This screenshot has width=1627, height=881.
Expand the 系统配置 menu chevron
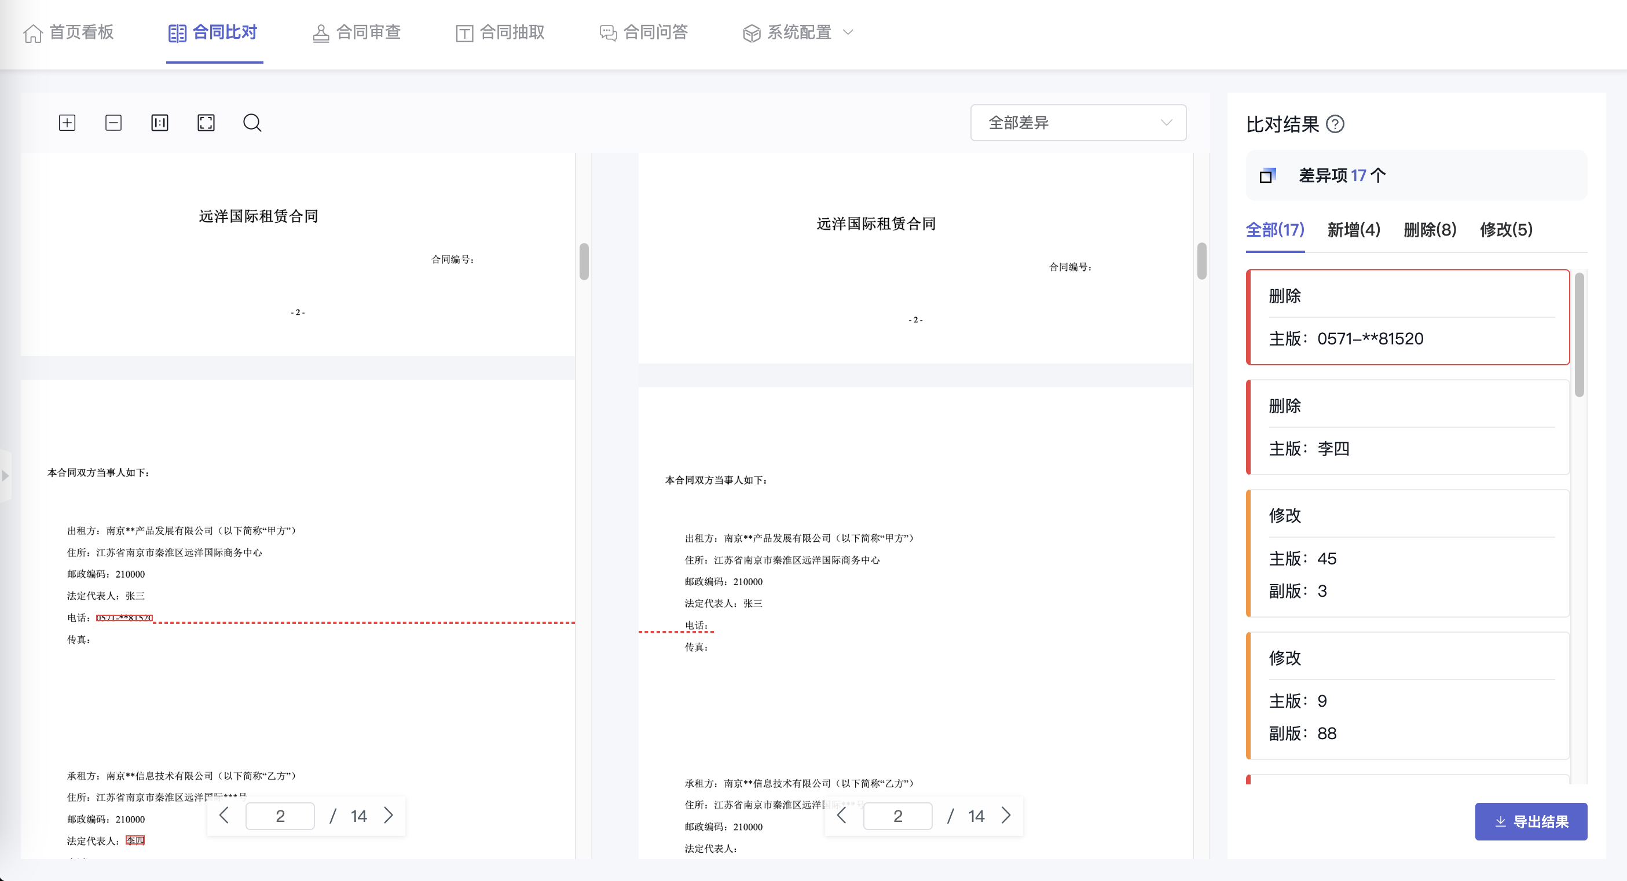(x=848, y=32)
